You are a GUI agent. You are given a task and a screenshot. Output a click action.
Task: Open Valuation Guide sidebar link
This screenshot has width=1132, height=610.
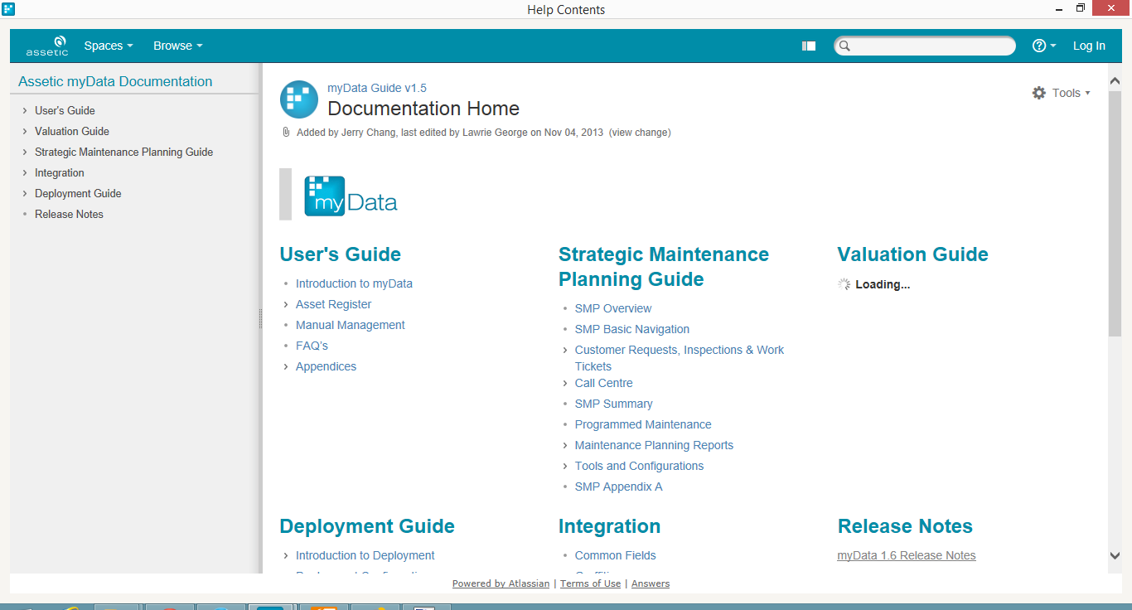tap(72, 131)
